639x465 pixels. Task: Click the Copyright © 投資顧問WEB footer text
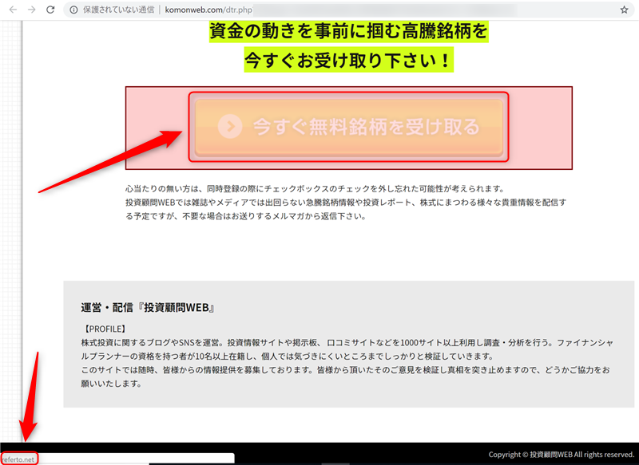point(562,455)
